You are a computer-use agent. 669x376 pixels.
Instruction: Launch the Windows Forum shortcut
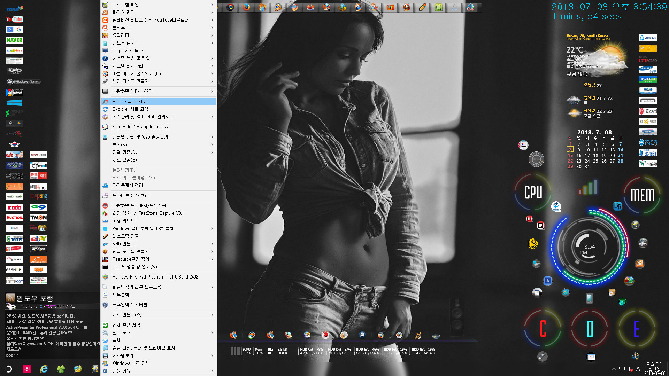pos(23,82)
